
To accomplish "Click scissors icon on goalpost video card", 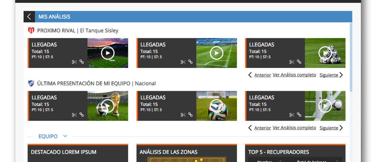I will coord(291,115).
